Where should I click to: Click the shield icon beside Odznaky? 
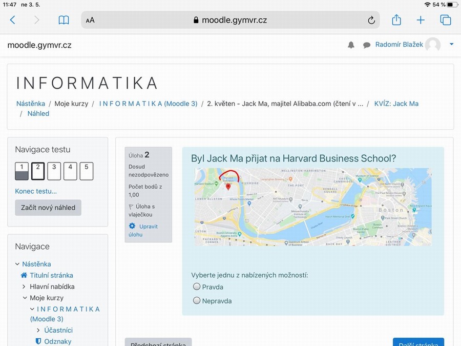point(38,341)
